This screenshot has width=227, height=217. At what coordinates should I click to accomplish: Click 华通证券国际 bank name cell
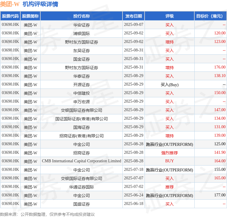82,187
